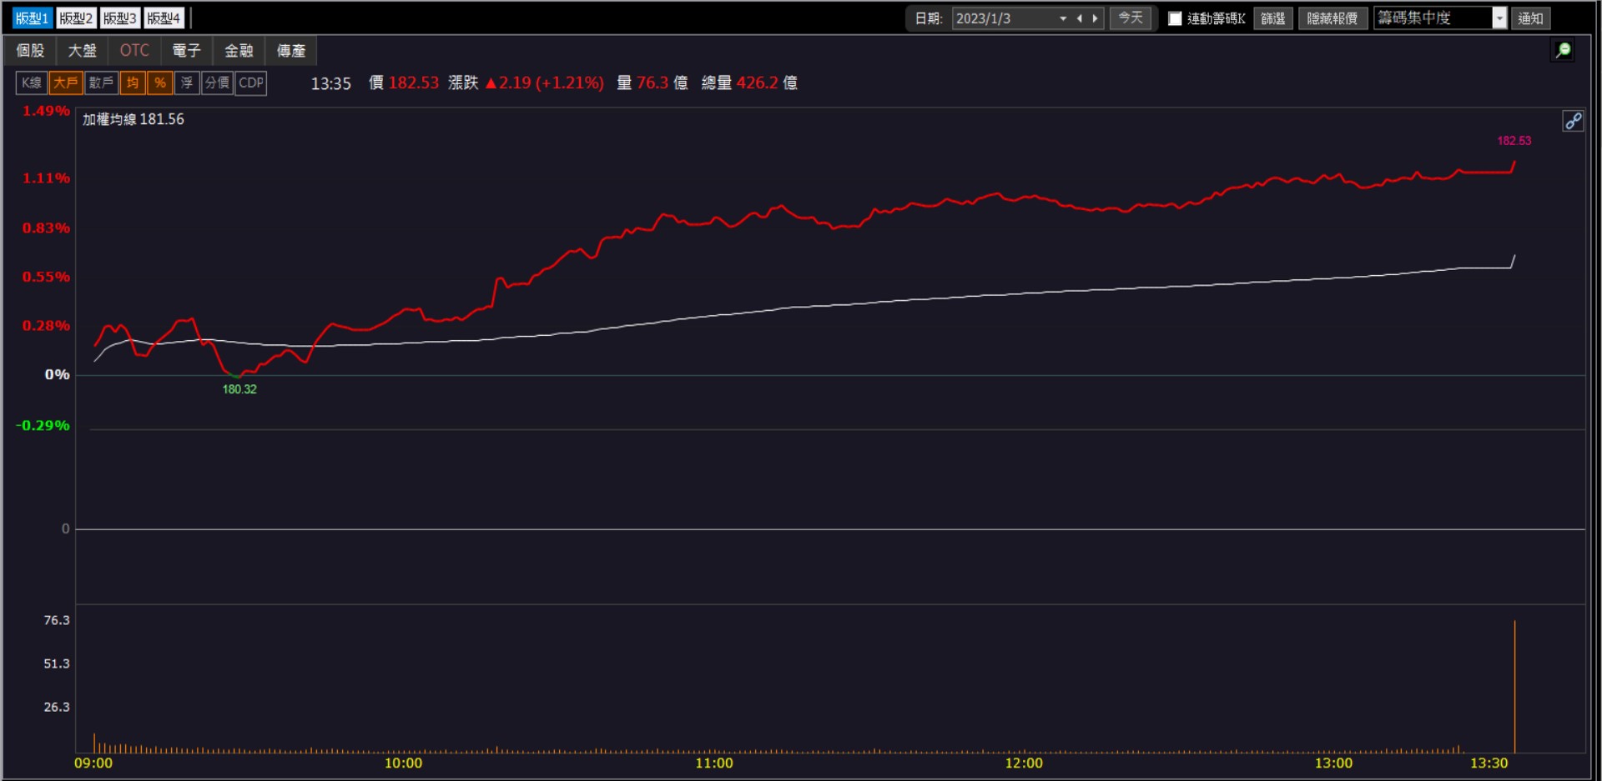Screen dimensions: 1602x781
Task: Click the 182.53 high price label on chart
Action: pyautogui.click(x=1514, y=141)
